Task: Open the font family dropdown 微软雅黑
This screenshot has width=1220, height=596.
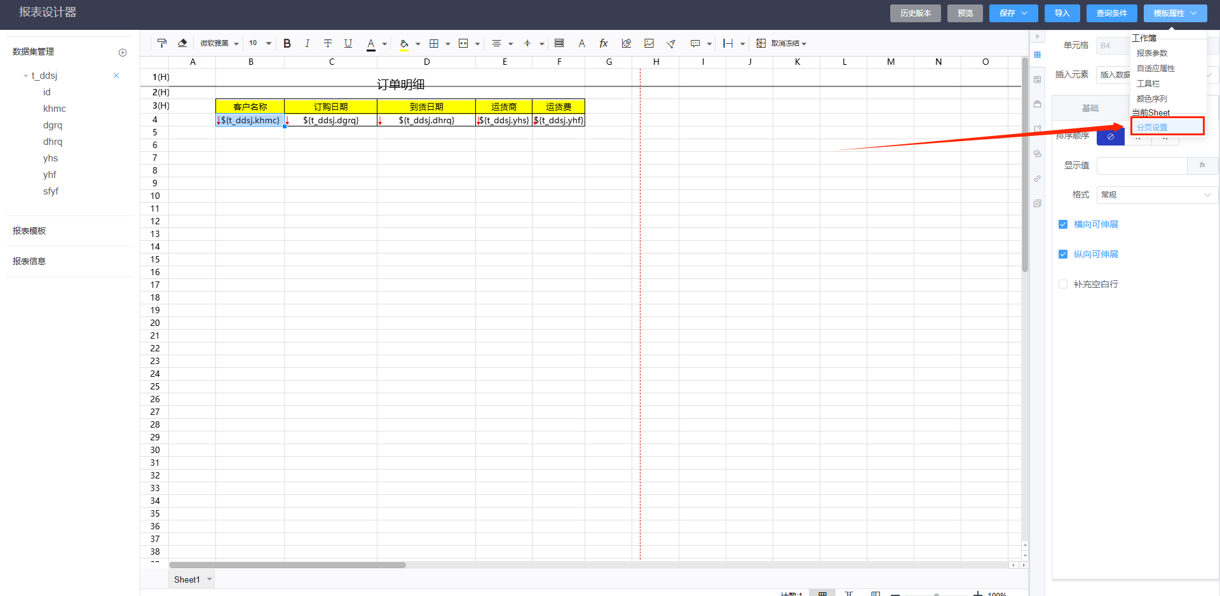Action: (219, 43)
